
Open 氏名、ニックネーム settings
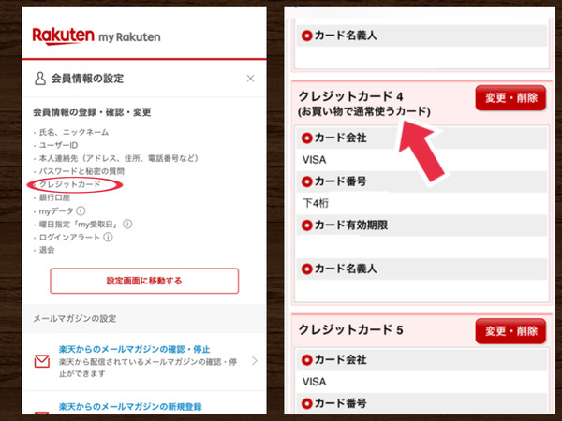coord(74,133)
